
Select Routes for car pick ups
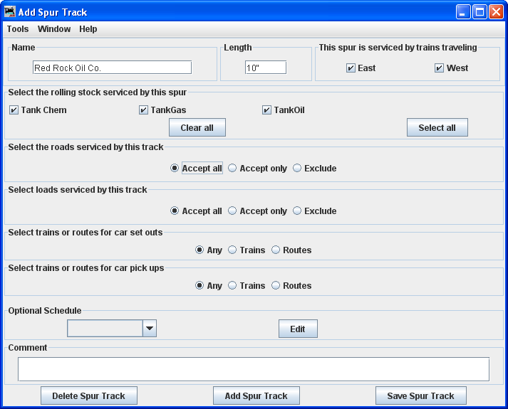[x=276, y=286]
